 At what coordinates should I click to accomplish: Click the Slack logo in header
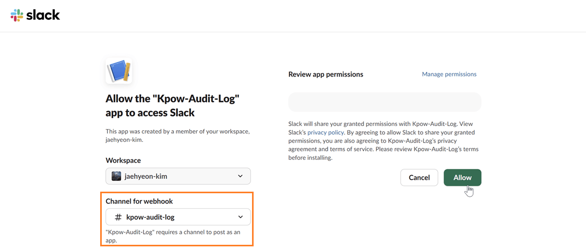[x=35, y=15]
